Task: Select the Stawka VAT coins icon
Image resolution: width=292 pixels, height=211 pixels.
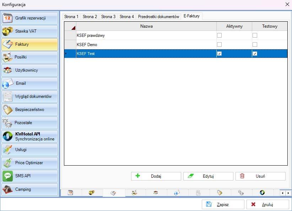Action: tap(8, 31)
